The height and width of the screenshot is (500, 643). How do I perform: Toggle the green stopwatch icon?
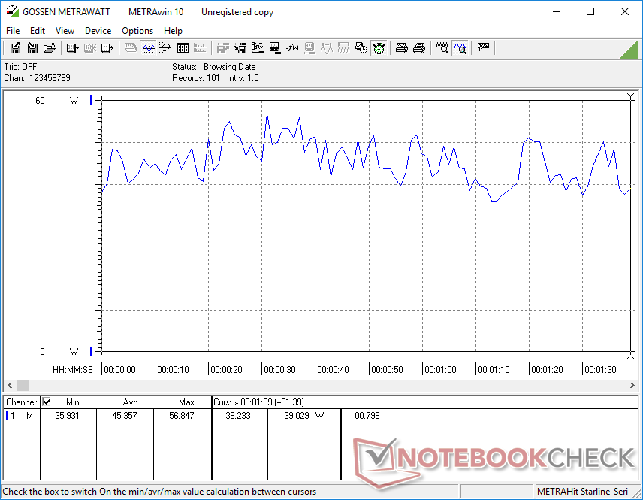[x=379, y=48]
